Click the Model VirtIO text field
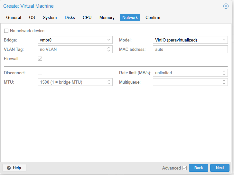234x175 pixels. (x=187, y=40)
